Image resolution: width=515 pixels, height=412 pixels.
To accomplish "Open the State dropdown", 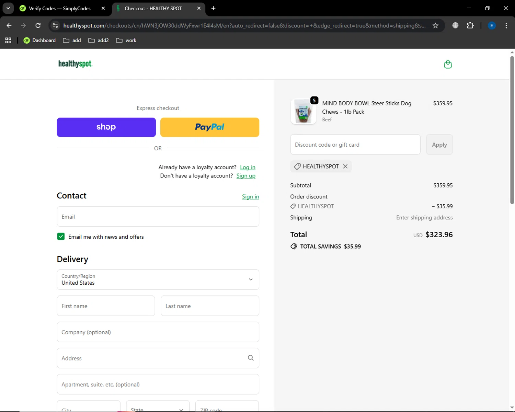I will pos(158,406).
